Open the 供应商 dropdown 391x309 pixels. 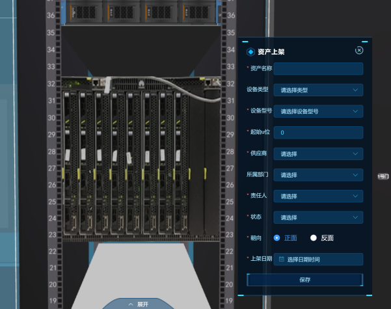pos(318,154)
